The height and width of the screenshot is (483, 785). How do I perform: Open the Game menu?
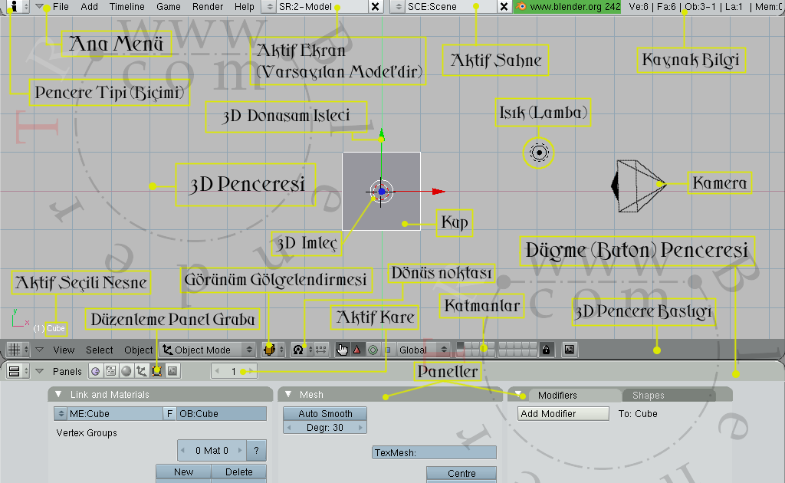(x=168, y=6)
